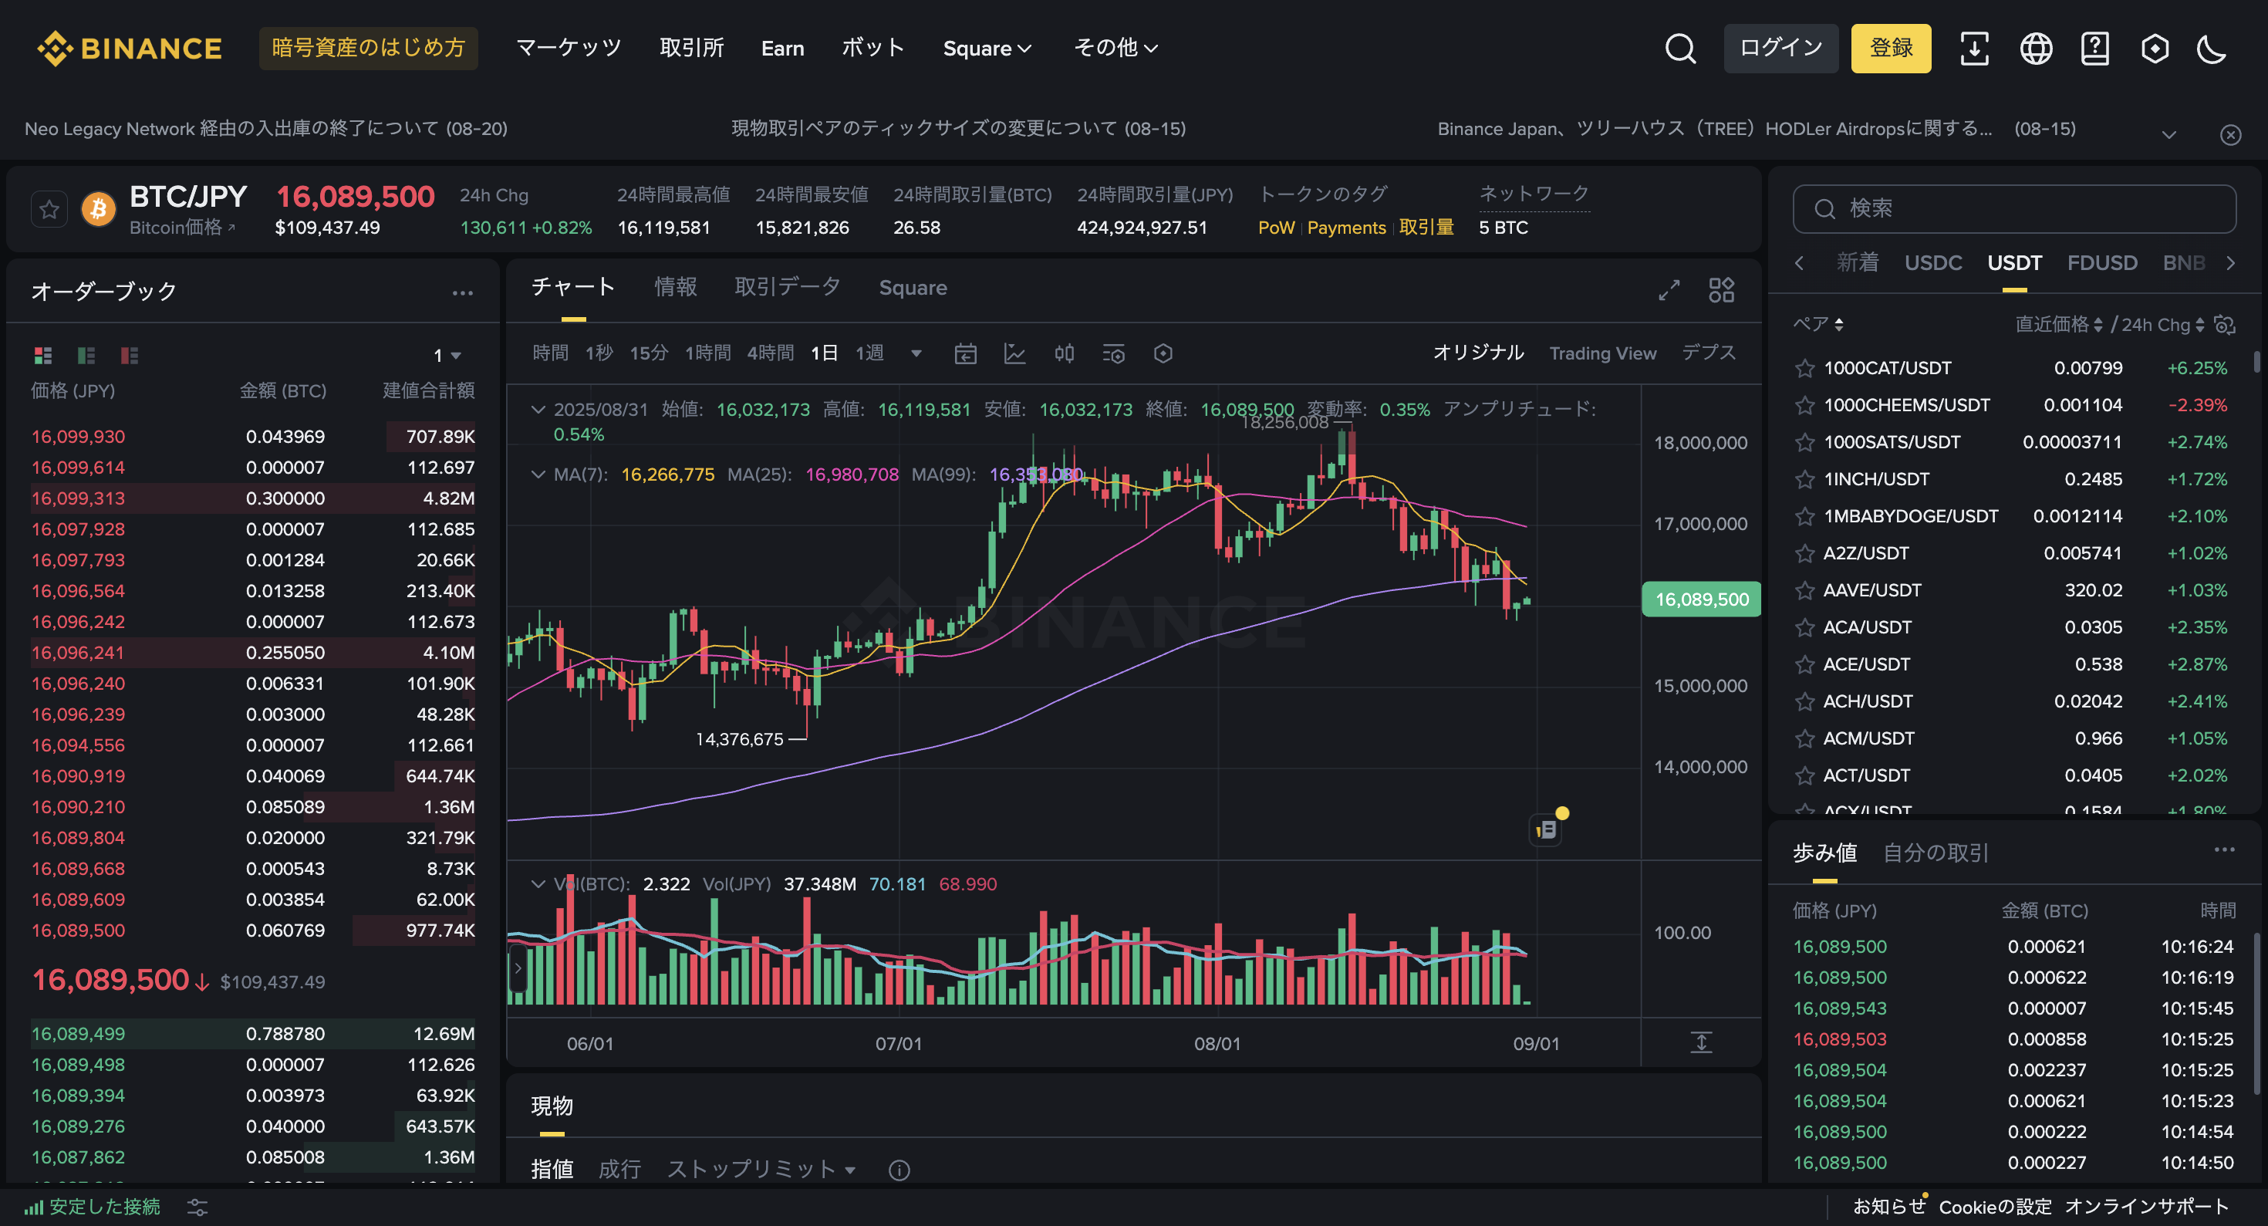Viewport: 2268px width, 1226px height.
Task: Open chart settings hexagon icon
Action: coord(1163,353)
